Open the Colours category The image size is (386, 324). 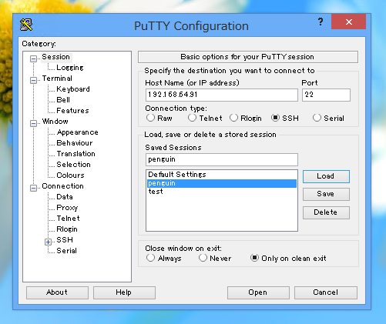click(70, 175)
